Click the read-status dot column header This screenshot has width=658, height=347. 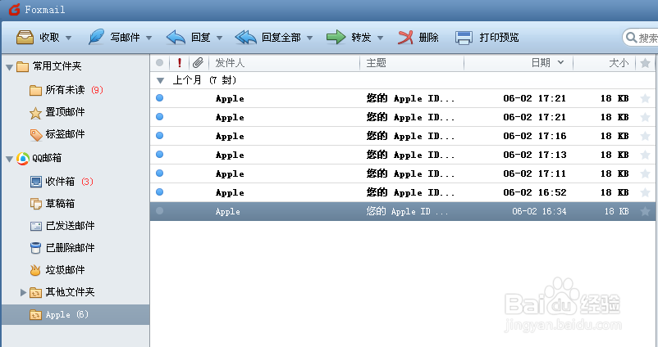pyautogui.click(x=159, y=63)
